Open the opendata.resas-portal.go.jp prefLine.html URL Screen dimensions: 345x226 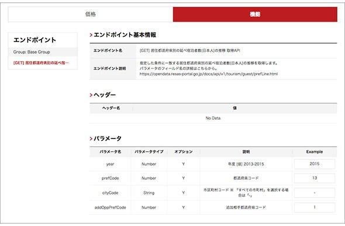(209, 74)
